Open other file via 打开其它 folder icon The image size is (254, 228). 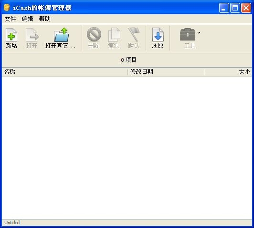coord(62,35)
